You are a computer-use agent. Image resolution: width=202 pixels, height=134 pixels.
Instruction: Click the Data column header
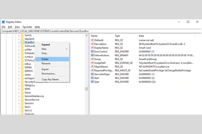(x=166, y=36)
